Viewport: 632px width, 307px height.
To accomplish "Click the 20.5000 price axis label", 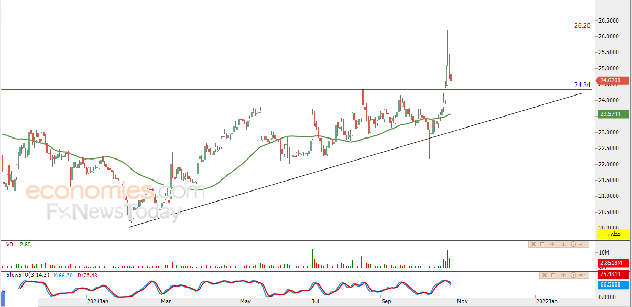I will click(610, 212).
